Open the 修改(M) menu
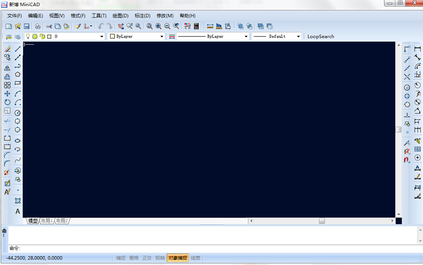This screenshot has width=423, height=265. click(165, 15)
